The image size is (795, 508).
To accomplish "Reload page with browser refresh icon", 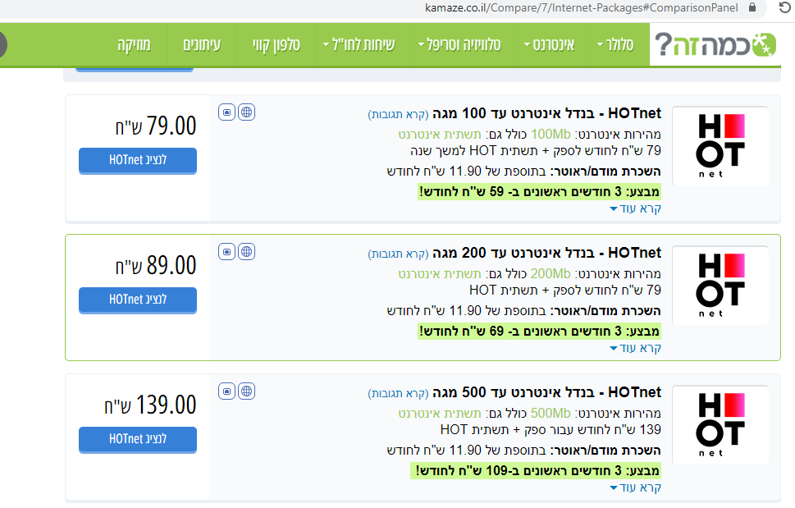I will 785,7.
